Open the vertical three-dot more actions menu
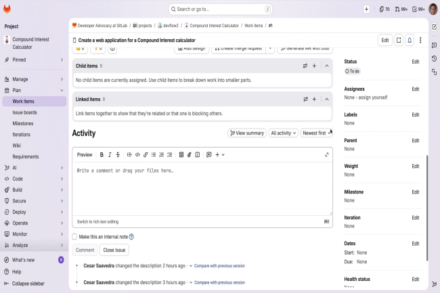 coord(420,41)
